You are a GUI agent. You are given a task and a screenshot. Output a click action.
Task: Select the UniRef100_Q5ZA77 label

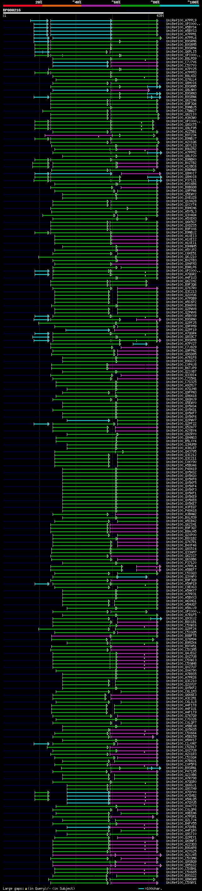tap(181, 427)
